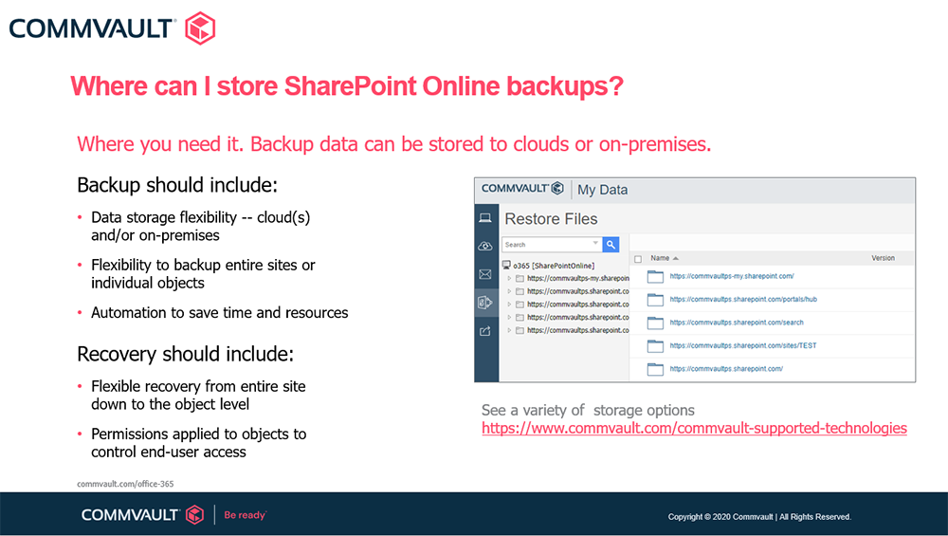Image resolution: width=948 pixels, height=536 pixels.
Task: Click 'See a variety of storage options' text
Action: pyautogui.click(x=588, y=410)
